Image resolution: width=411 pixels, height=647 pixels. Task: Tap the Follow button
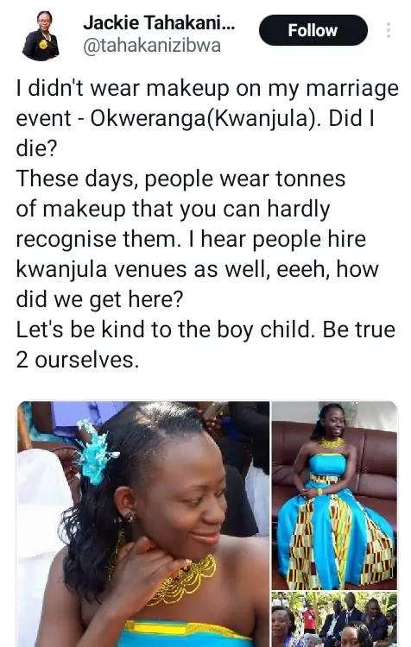click(313, 30)
